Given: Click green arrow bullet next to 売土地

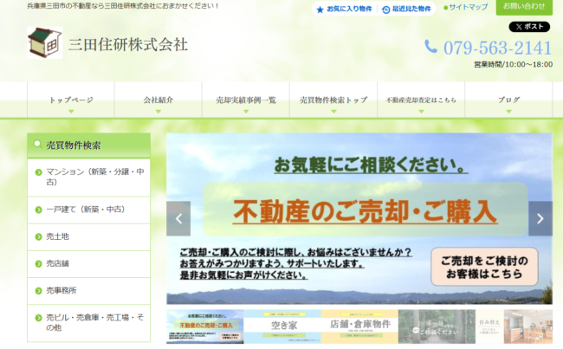Looking at the screenshot, I should 38,237.
